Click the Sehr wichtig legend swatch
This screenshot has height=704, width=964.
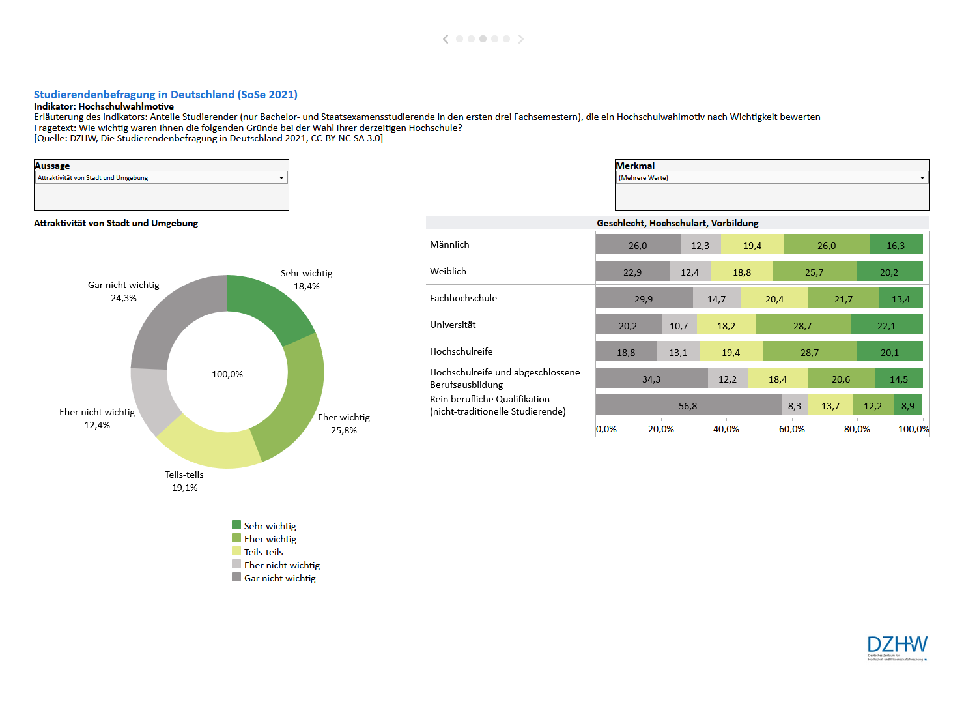(x=236, y=525)
